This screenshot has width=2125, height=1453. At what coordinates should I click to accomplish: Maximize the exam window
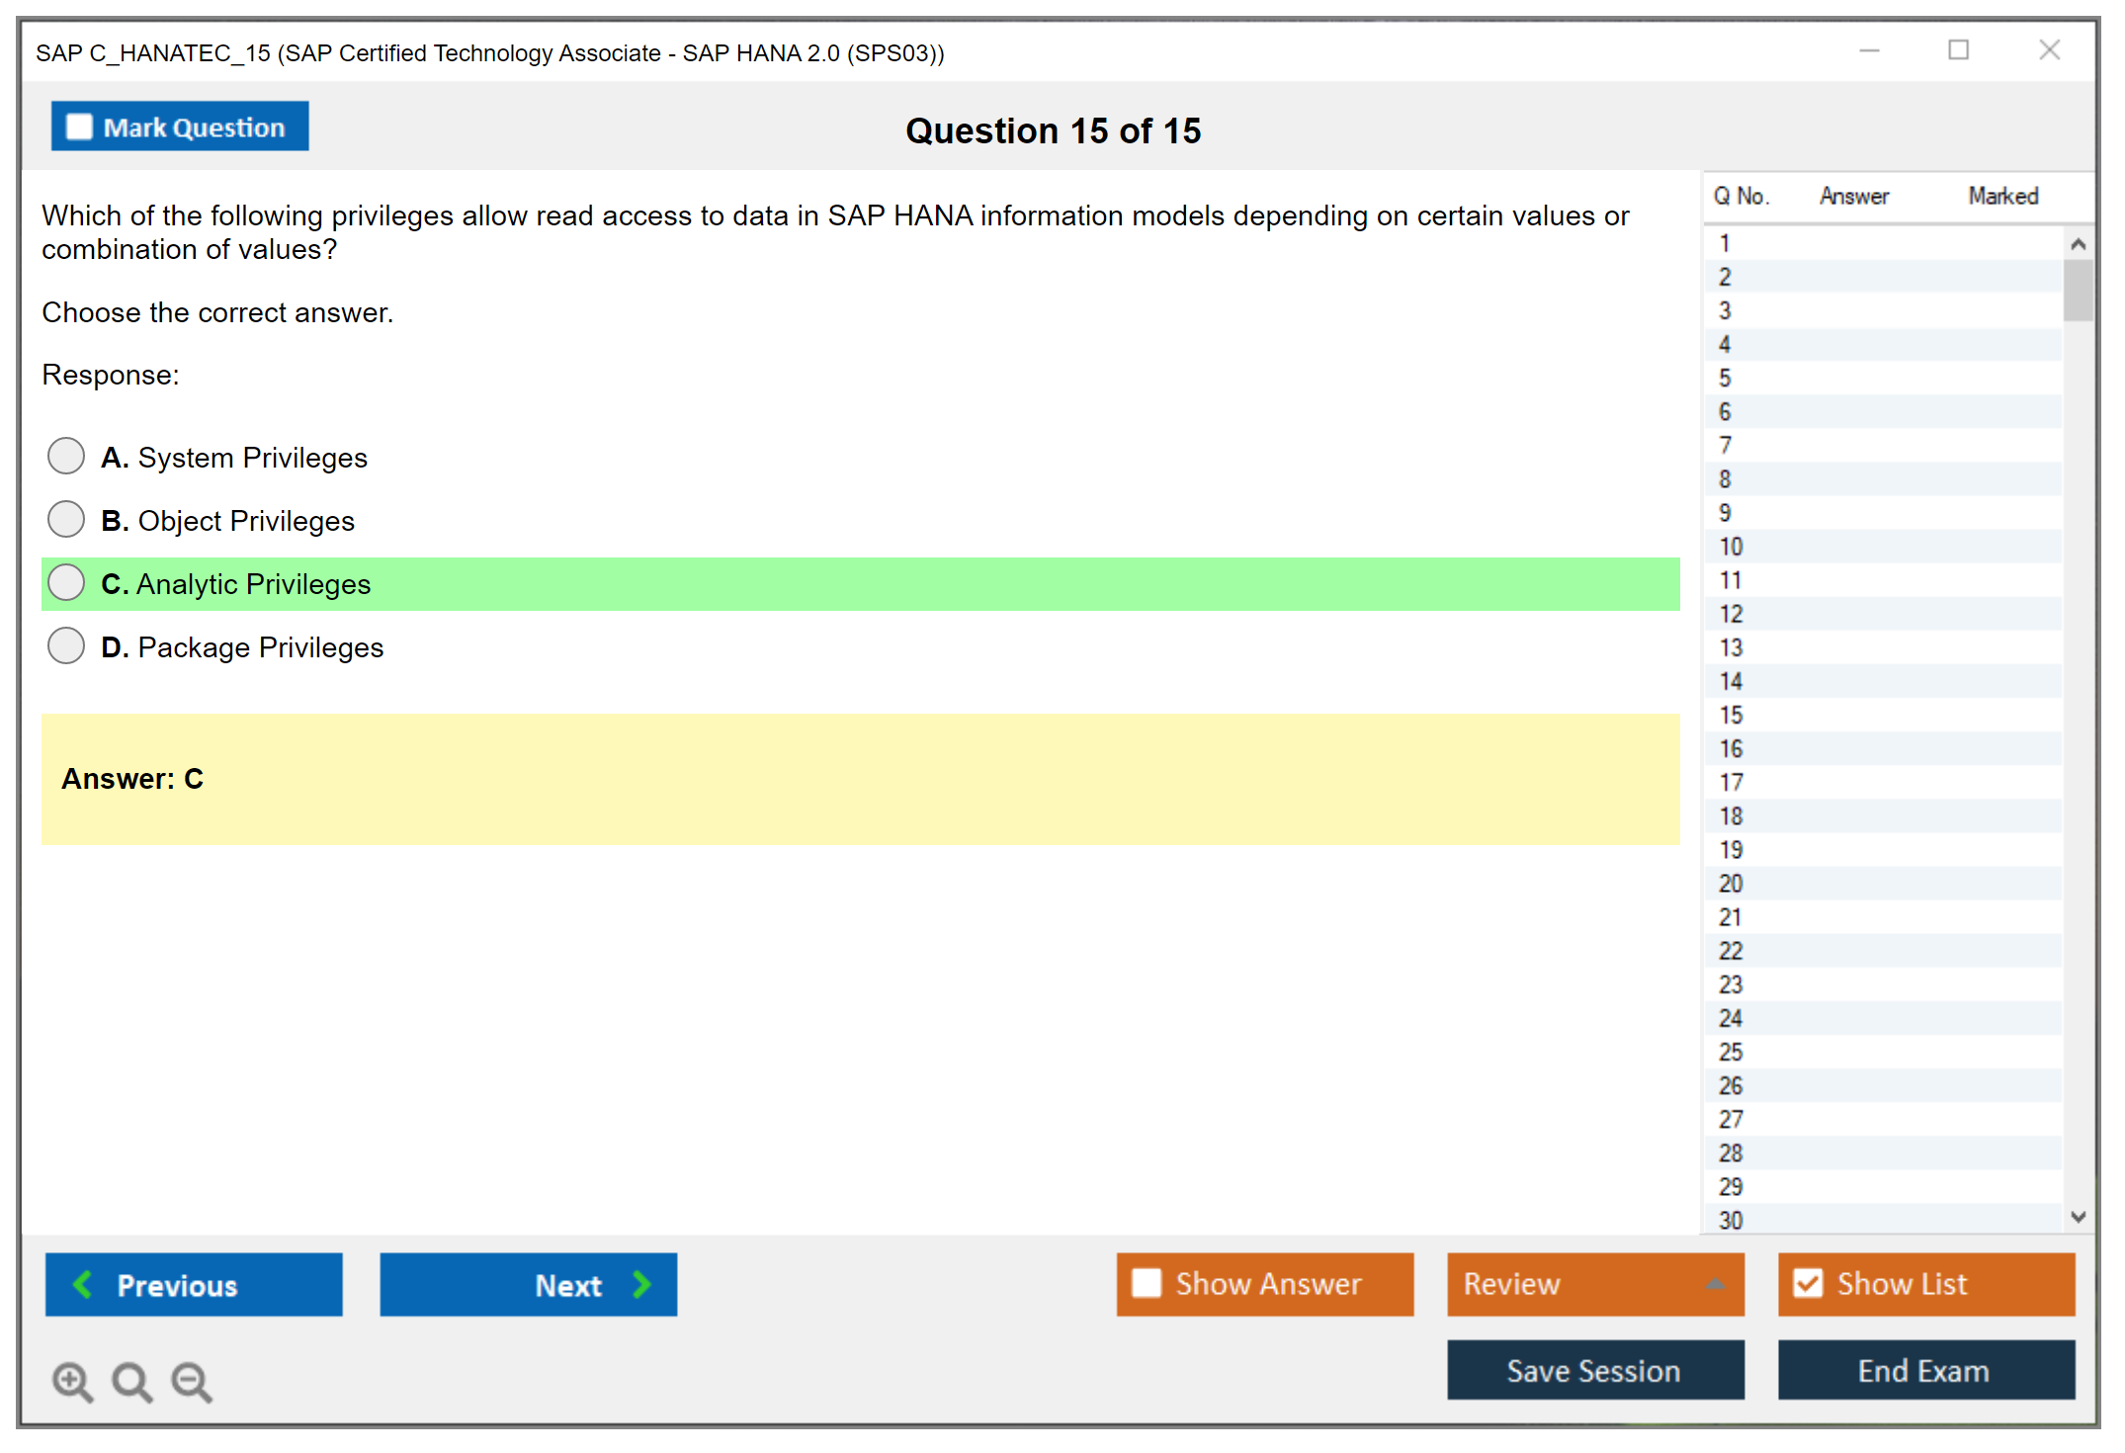pyautogui.click(x=1958, y=50)
